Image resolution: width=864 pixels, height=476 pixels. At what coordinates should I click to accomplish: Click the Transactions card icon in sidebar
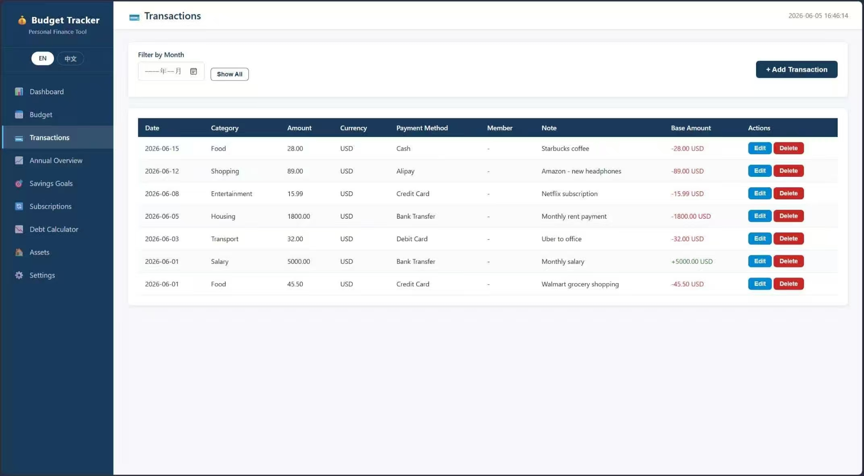pos(19,138)
